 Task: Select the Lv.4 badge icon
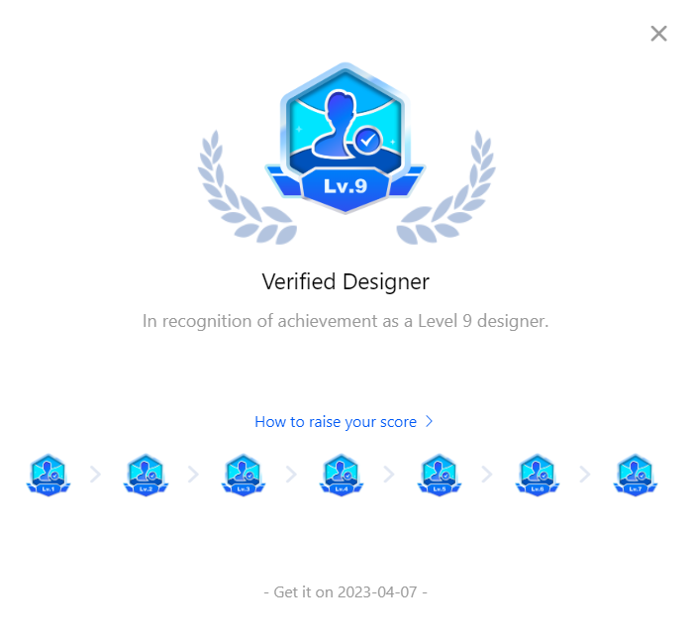342,475
